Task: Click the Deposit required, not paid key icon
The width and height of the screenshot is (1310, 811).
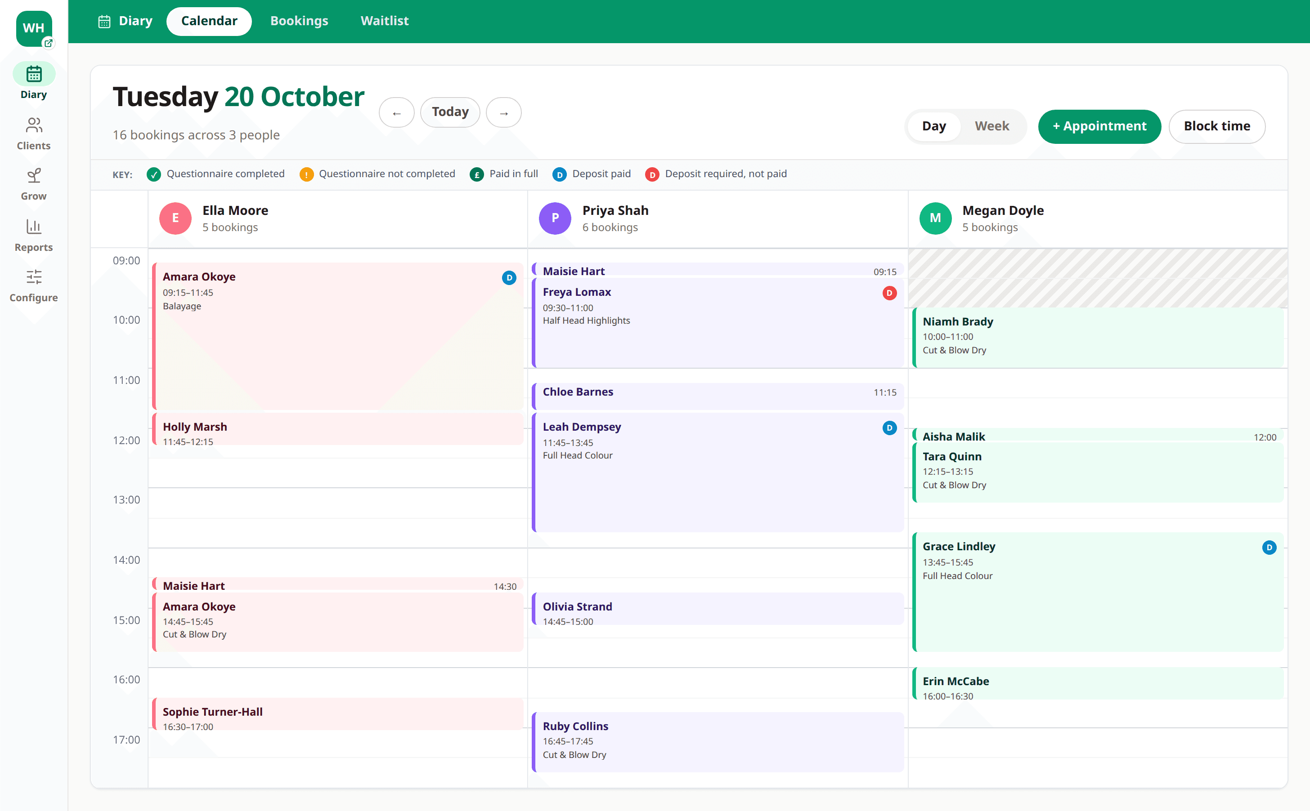Action: point(652,175)
